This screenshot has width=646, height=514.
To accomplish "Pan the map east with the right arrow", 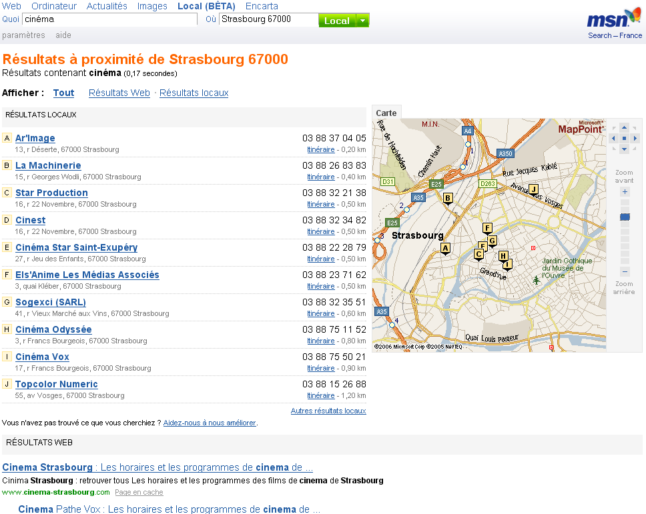I will pyautogui.click(x=635, y=138).
